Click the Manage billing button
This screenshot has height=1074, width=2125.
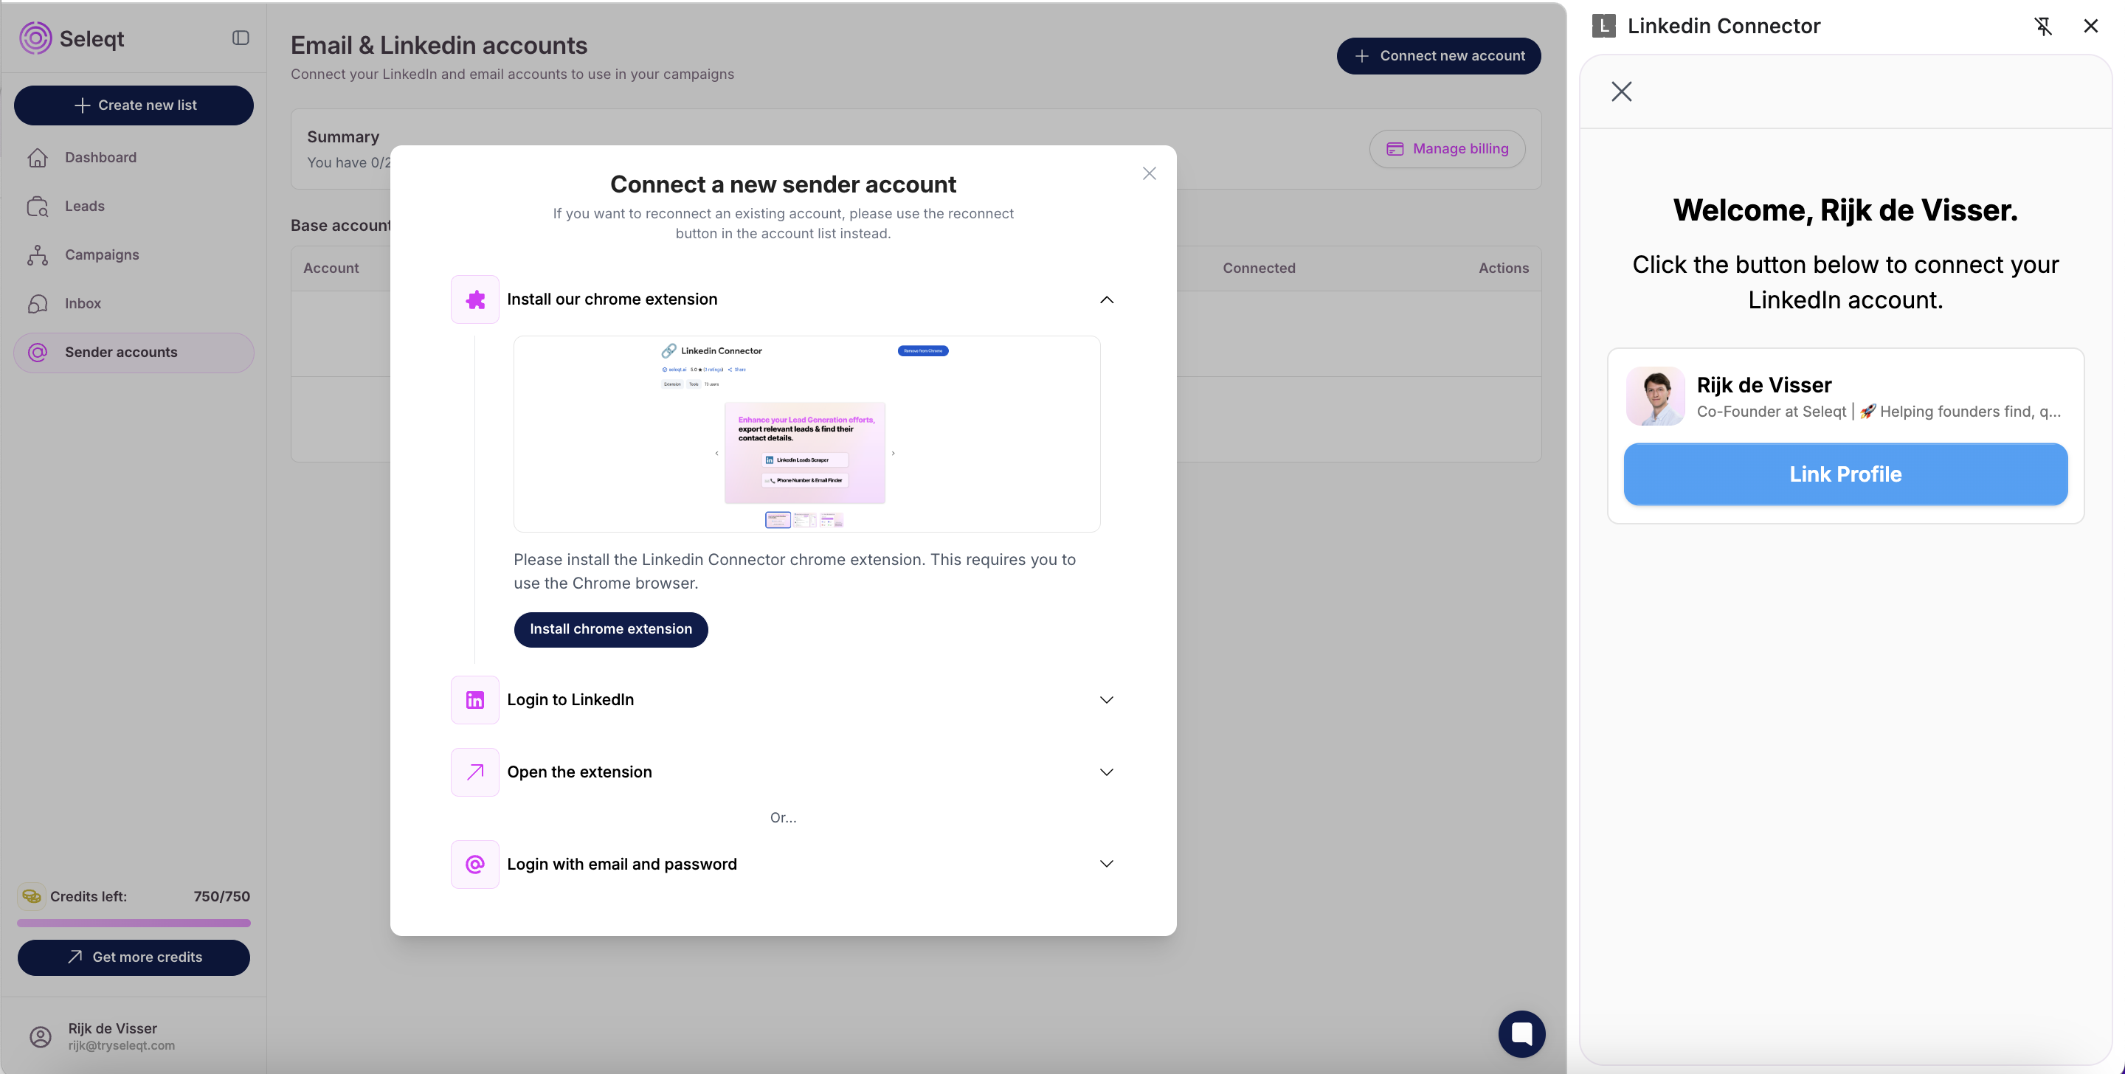pyautogui.click(x=1447, y=149)
